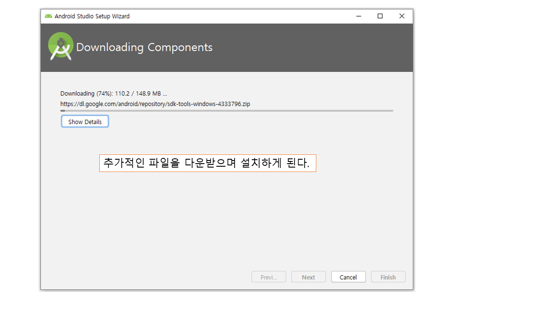
Task: Cancel the component download
Action: tap(348, 277)
